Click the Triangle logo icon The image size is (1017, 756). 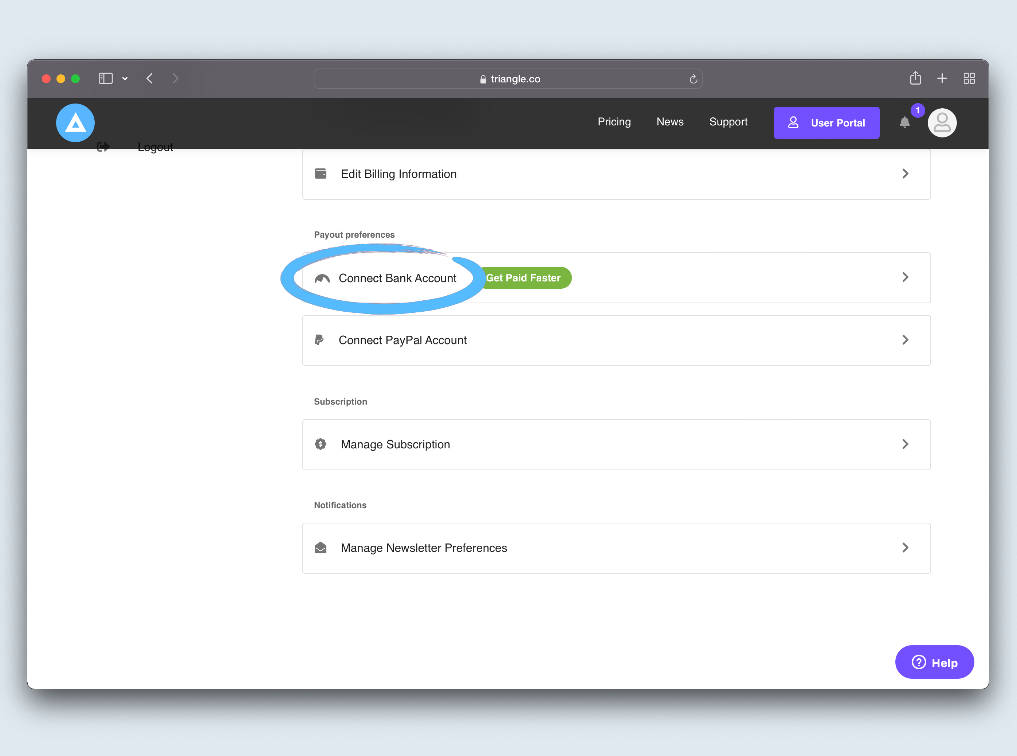75,122
